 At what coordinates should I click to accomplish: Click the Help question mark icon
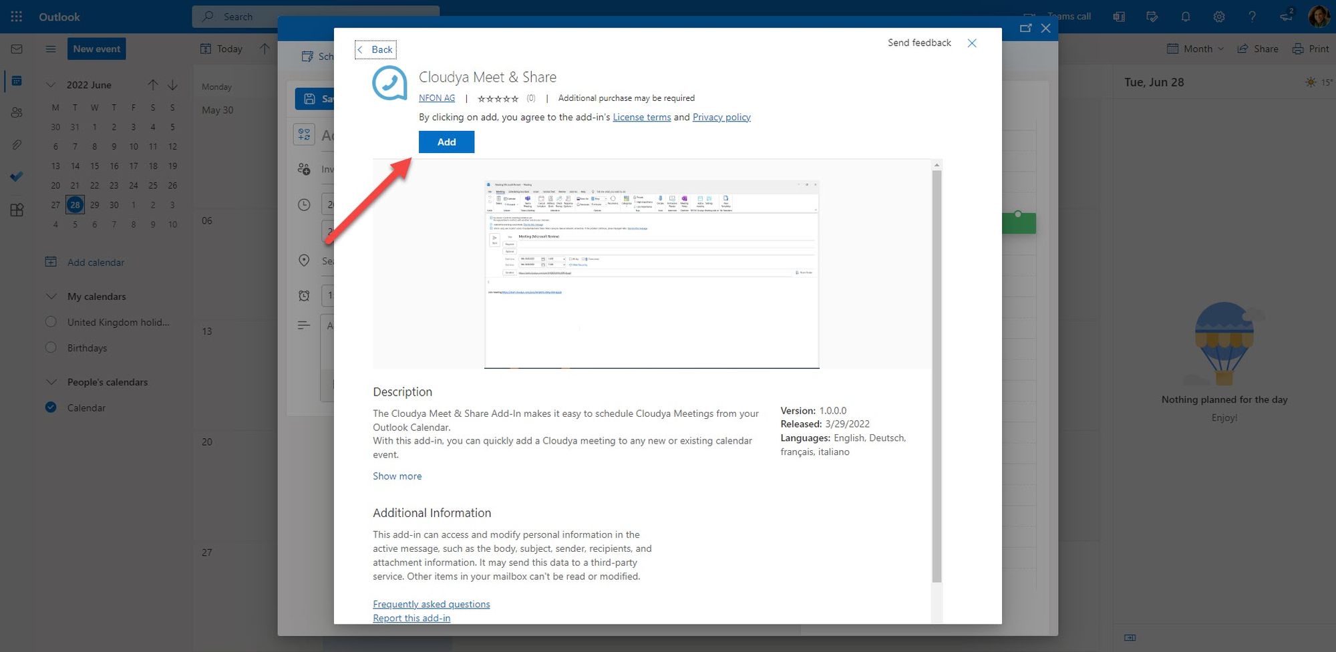(x=1252, y=17)
